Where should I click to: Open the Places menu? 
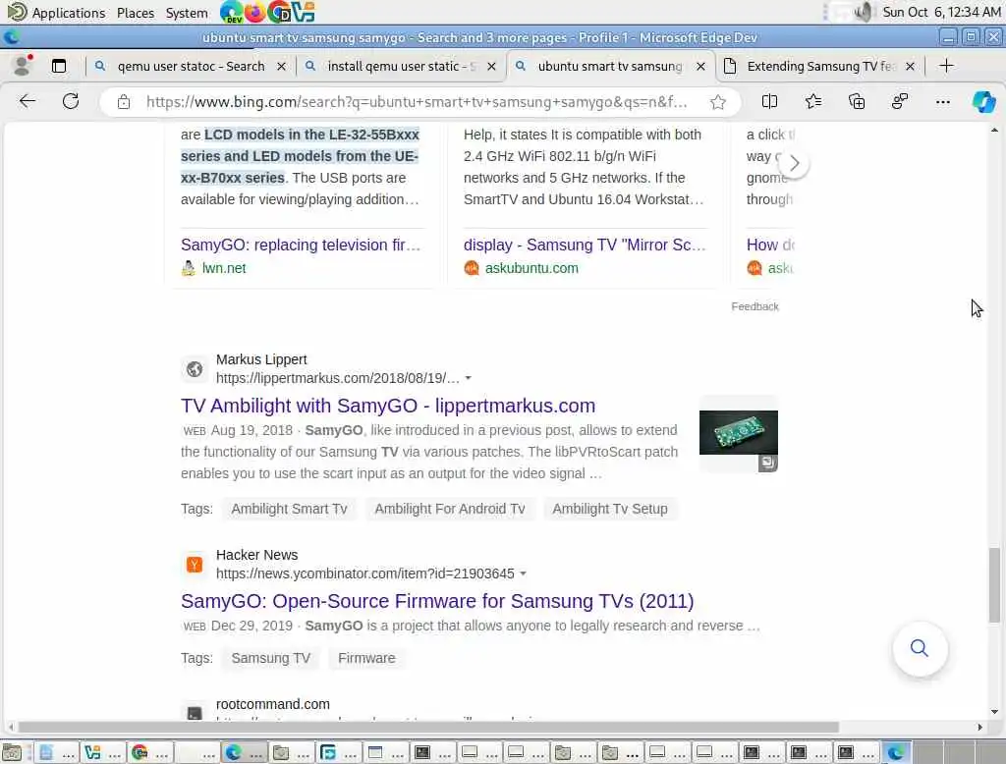136,13
